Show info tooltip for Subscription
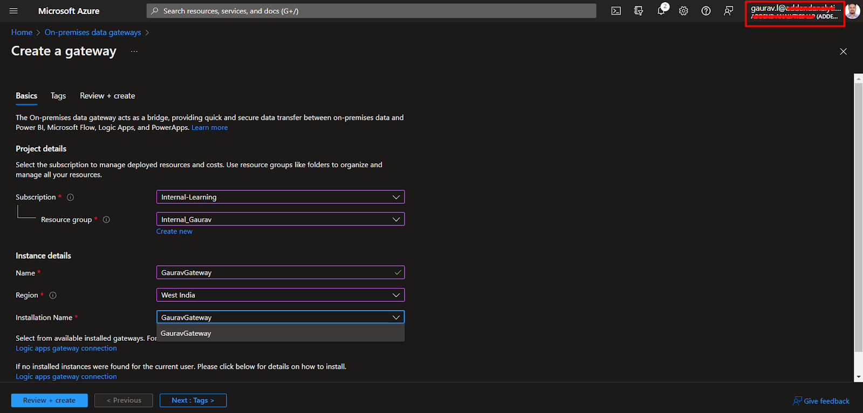This screenshot has width=863, height=413. click(70, 197)
